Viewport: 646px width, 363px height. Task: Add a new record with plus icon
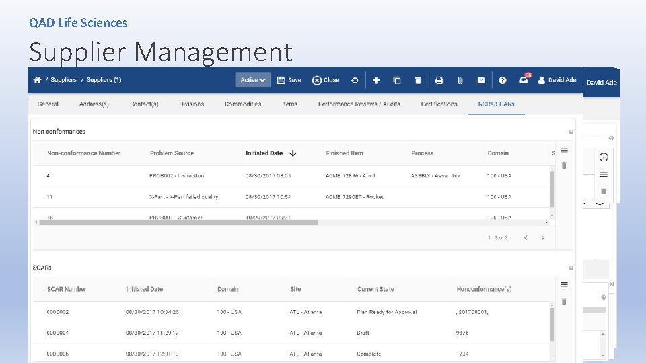(x=376, y=80)
